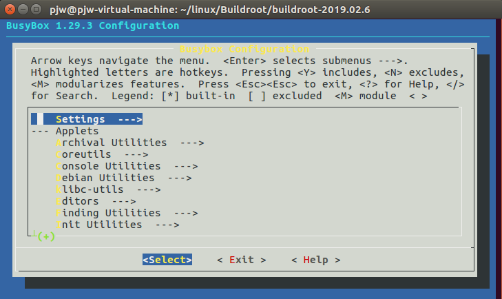
Task: Click the terminal window title text
Action: [210, 10]
